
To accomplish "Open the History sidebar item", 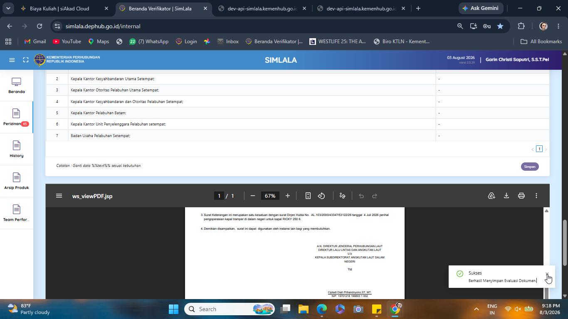I will (16, 149).
